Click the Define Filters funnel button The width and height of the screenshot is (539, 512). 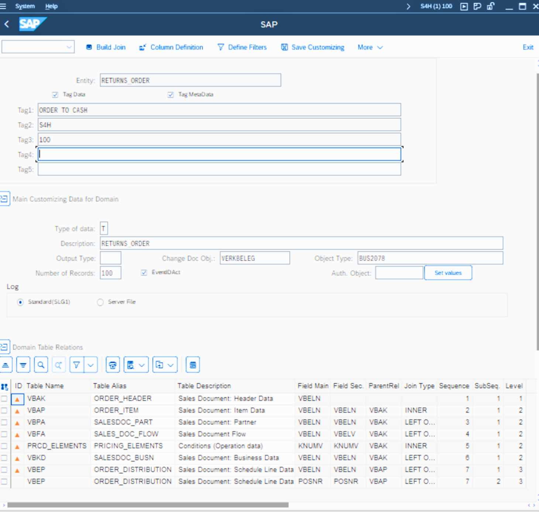point(242,47)
